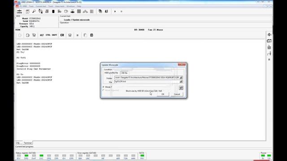
Task: Click the solid grey square toolbar icon
Action: click(79, 11)
